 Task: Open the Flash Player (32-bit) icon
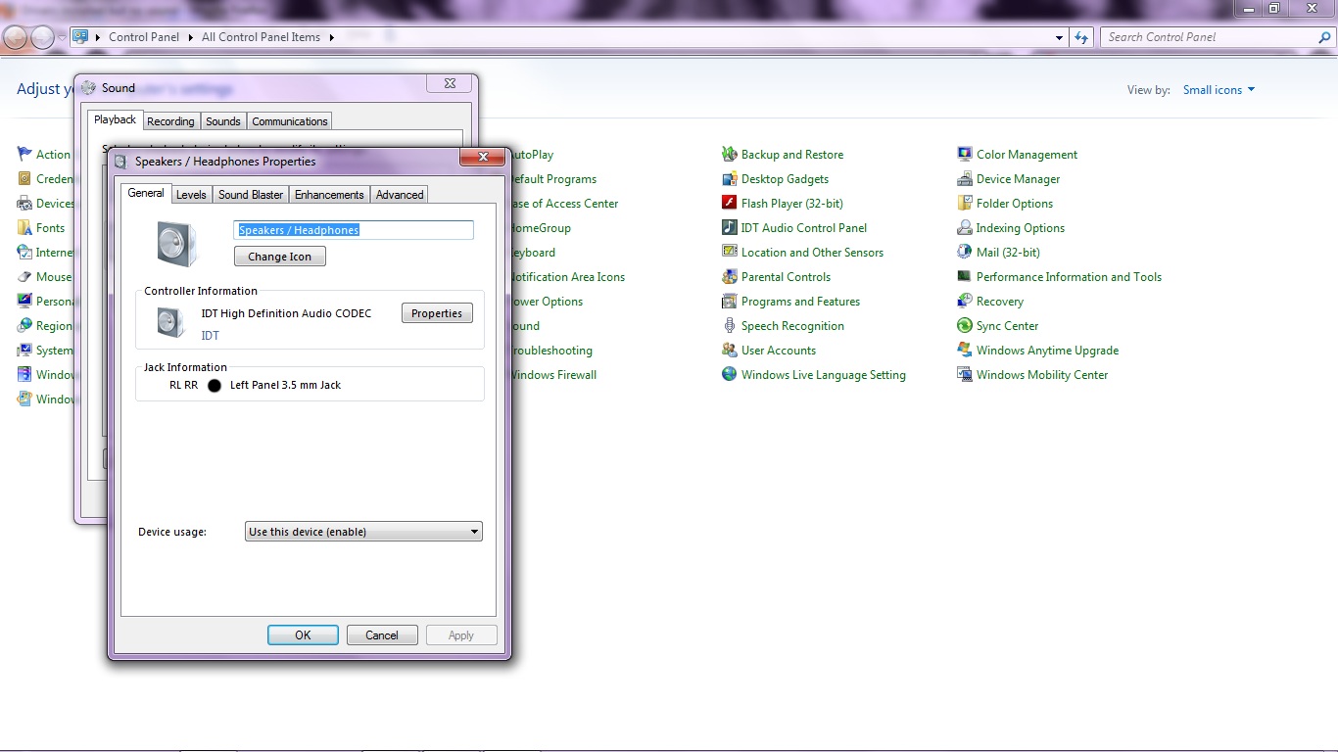point(729,204)
